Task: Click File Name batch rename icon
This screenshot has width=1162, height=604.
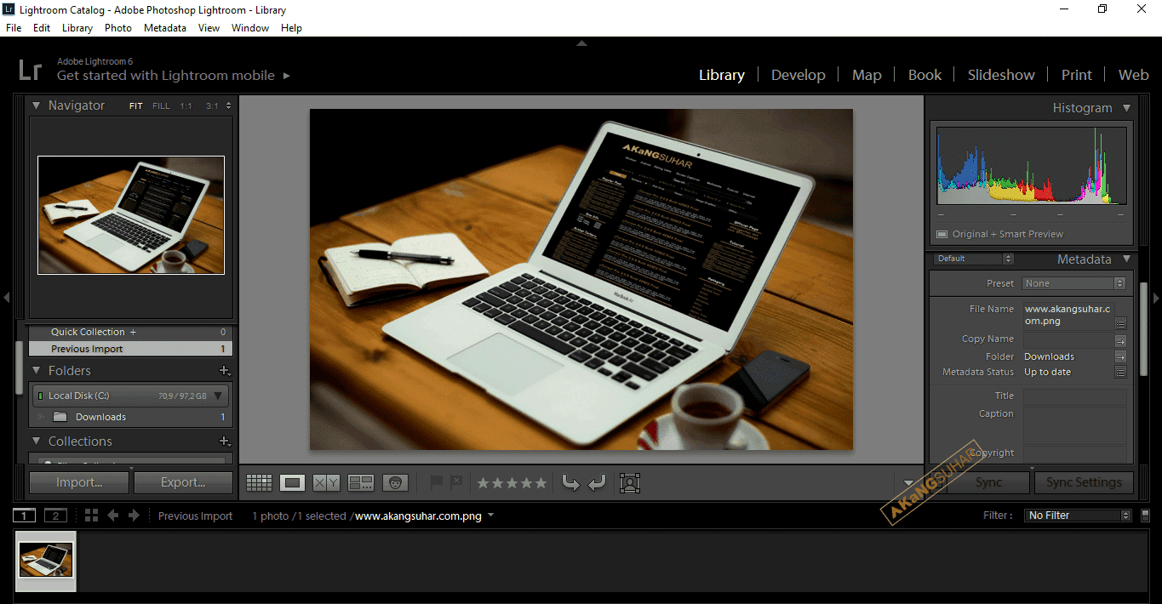Action: (1121, 323)
